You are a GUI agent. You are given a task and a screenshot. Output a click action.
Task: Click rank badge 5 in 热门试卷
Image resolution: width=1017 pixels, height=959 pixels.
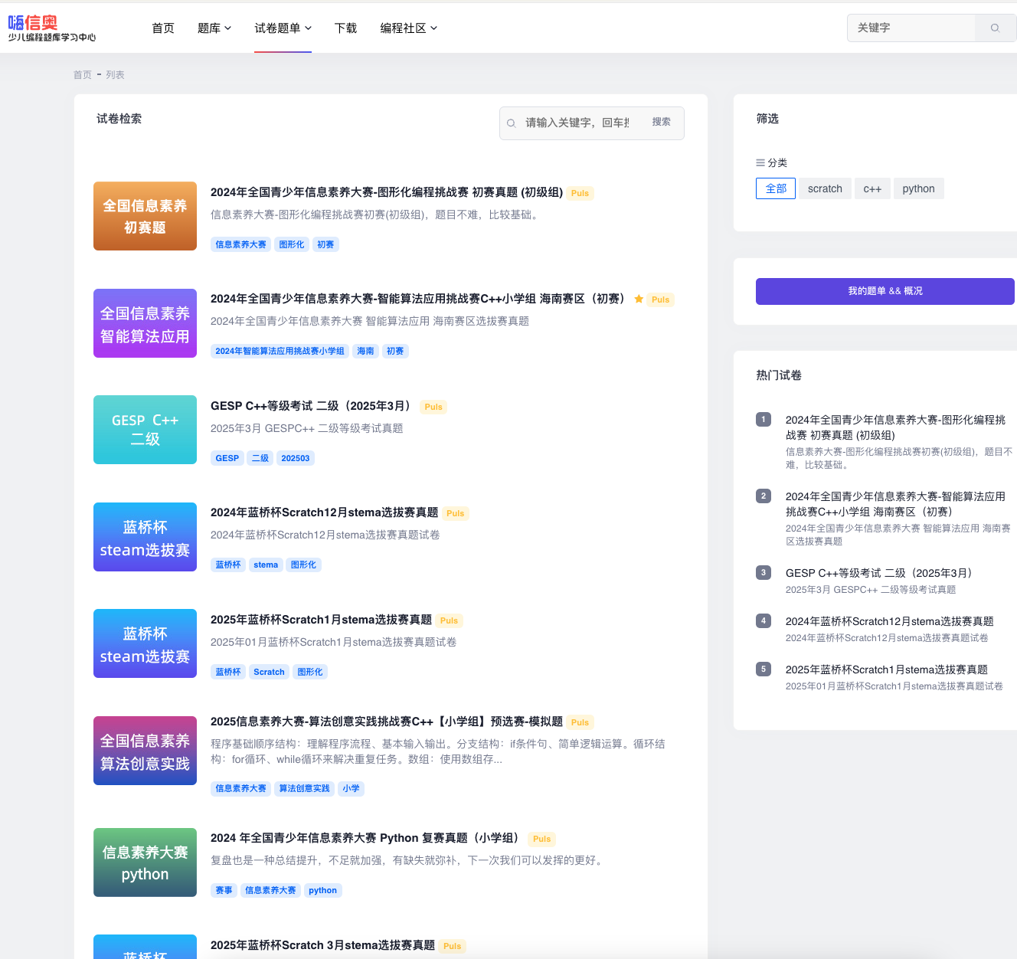(764, 669)
